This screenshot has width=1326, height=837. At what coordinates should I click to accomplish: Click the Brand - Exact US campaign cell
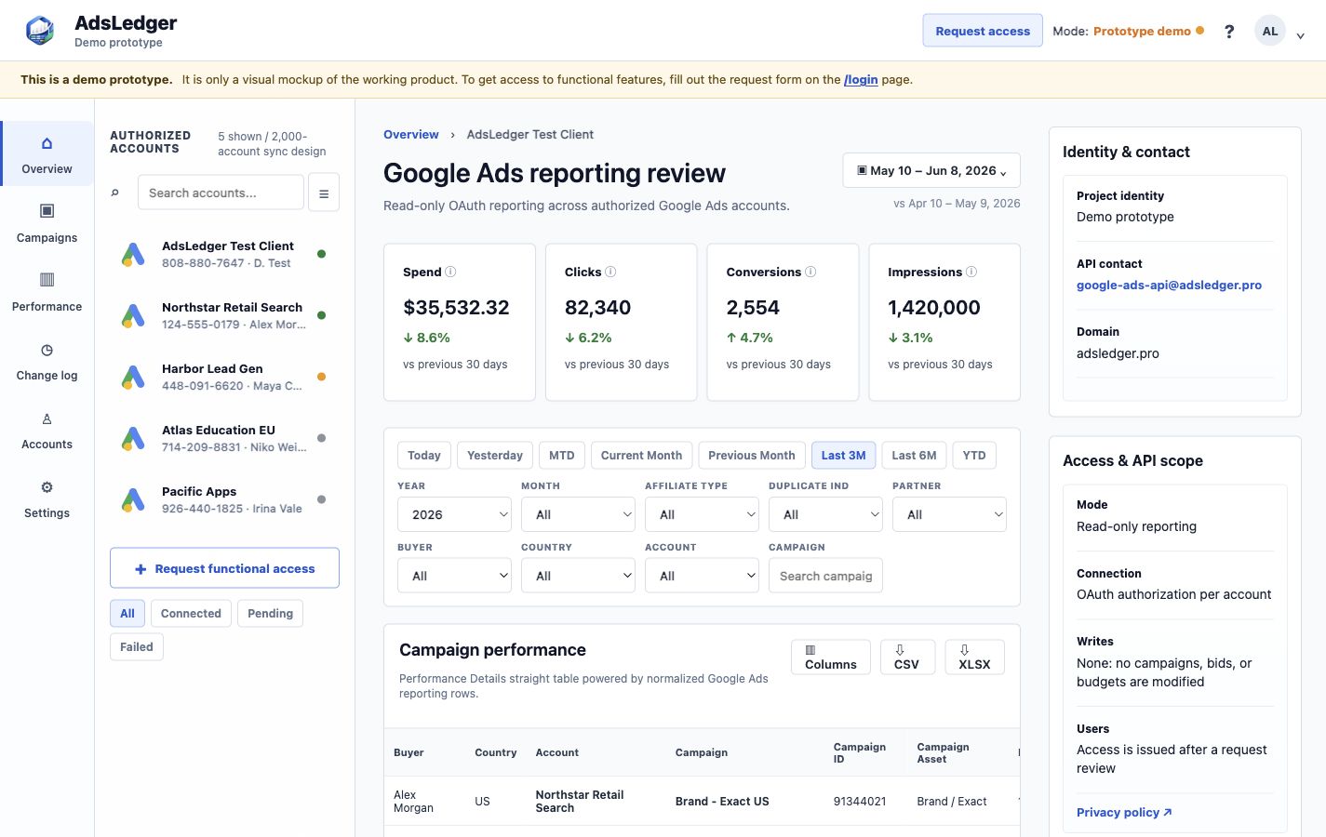(x=722, y=802)
